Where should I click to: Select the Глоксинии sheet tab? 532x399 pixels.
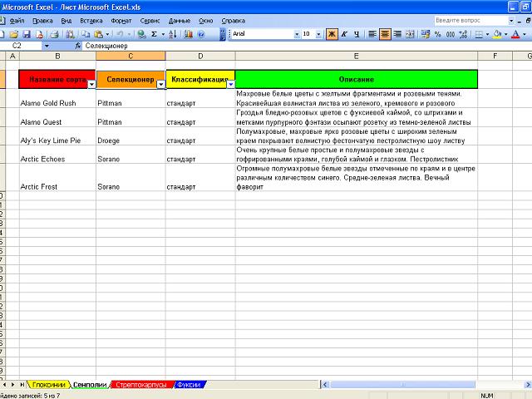49,385
